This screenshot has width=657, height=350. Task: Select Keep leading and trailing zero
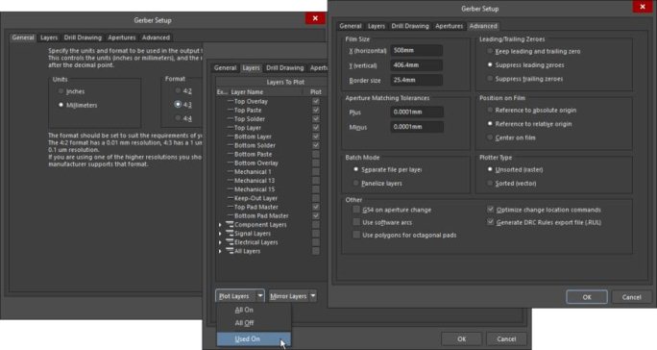click(x=490, y=51)
